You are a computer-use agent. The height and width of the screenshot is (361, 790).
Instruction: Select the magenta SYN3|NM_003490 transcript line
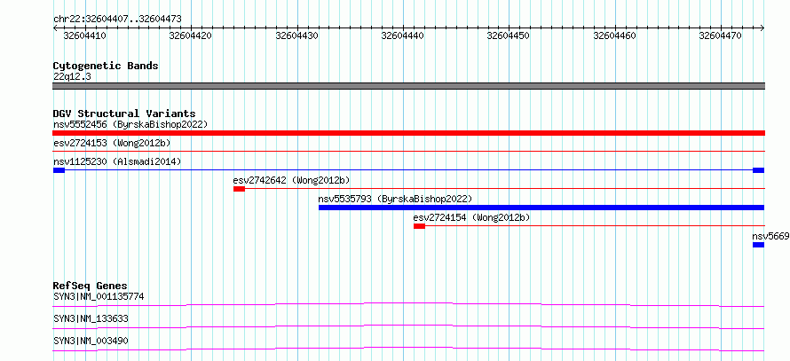408,349
